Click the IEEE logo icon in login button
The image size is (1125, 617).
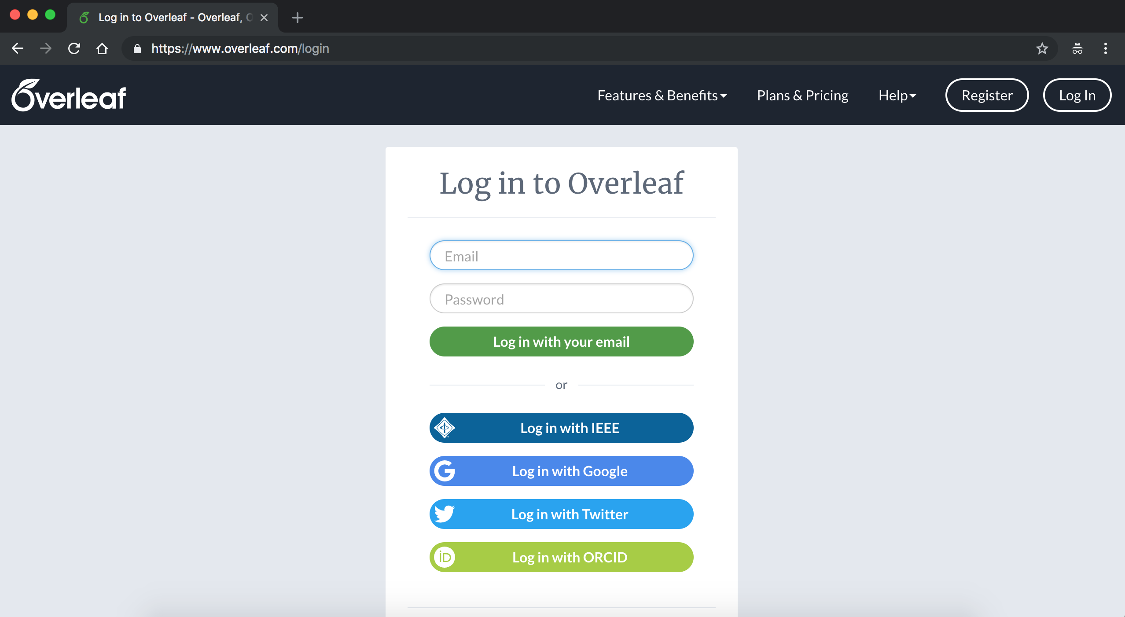445,427
